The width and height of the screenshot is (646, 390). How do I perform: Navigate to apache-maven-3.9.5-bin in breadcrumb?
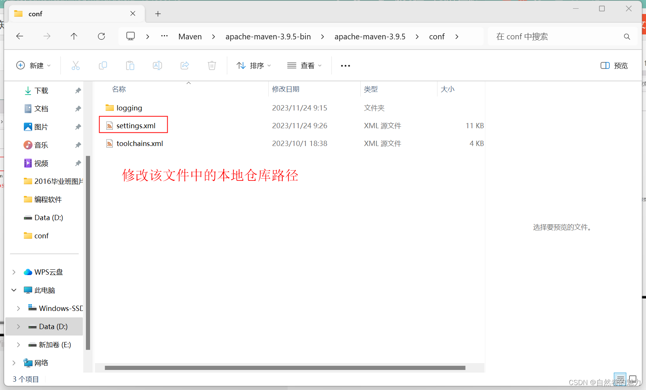pos(268,37)
